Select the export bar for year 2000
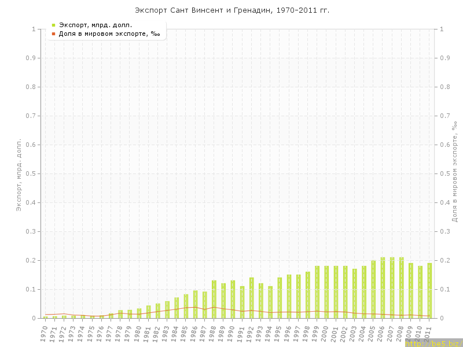This screenshot has width=463, height=347. (x=326, y=292)
